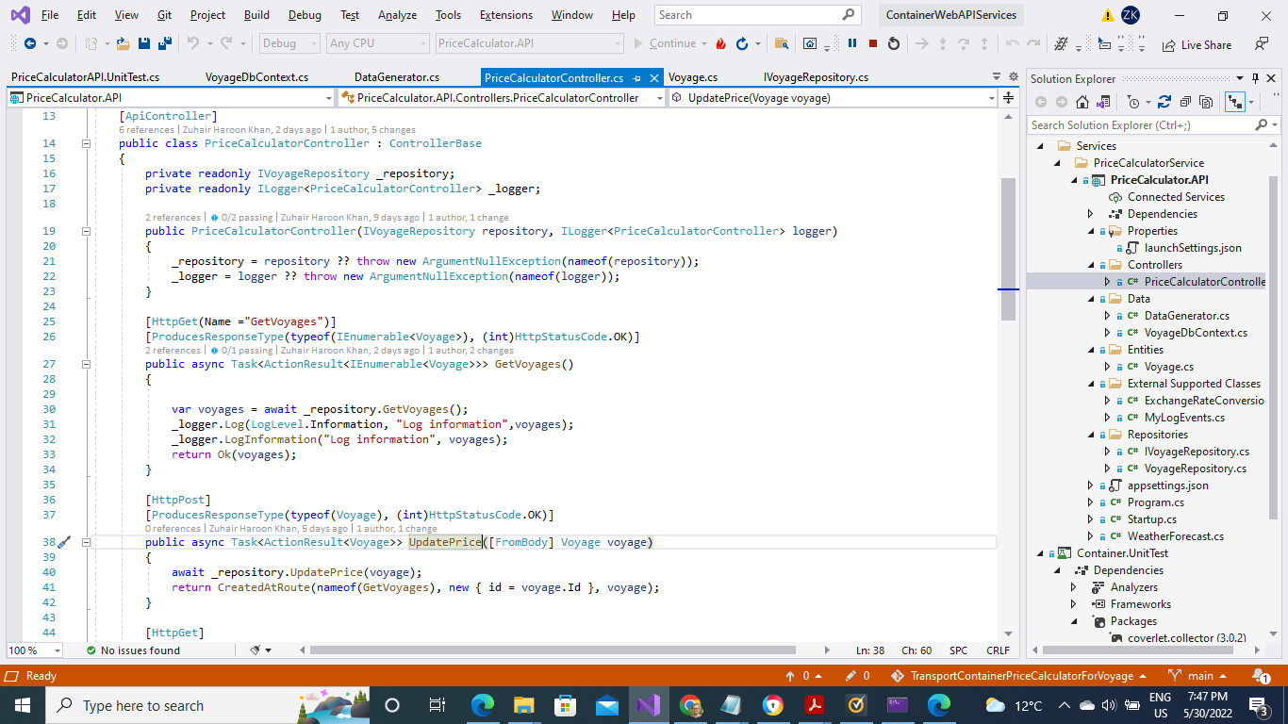Click the No issues found indicator
The height and width of the screenshot is (724, 1288).
(132, 650)
